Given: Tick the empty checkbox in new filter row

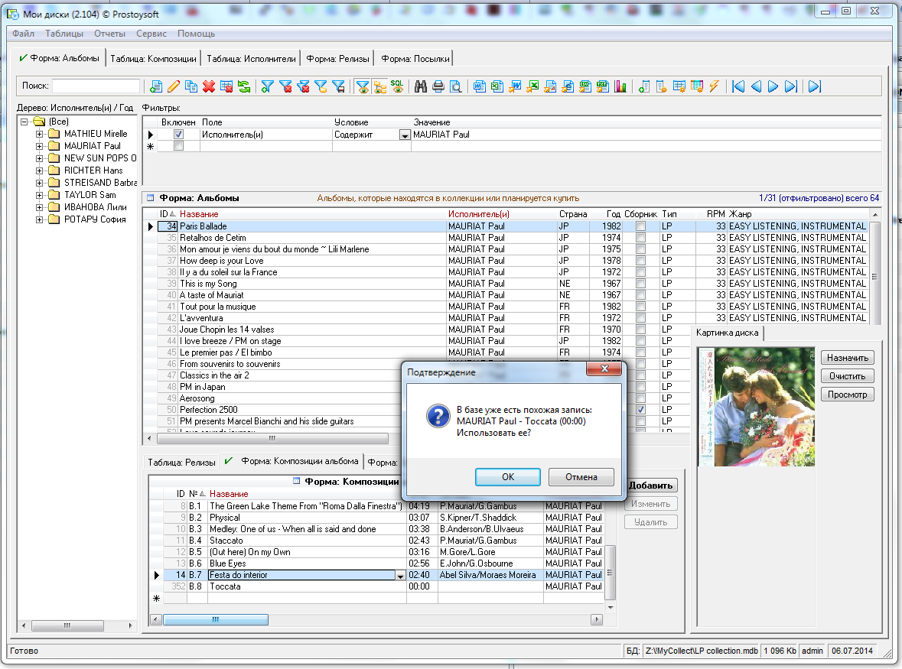Looking at the screenshot, I should pyautogui.click(x=178, y=146).
